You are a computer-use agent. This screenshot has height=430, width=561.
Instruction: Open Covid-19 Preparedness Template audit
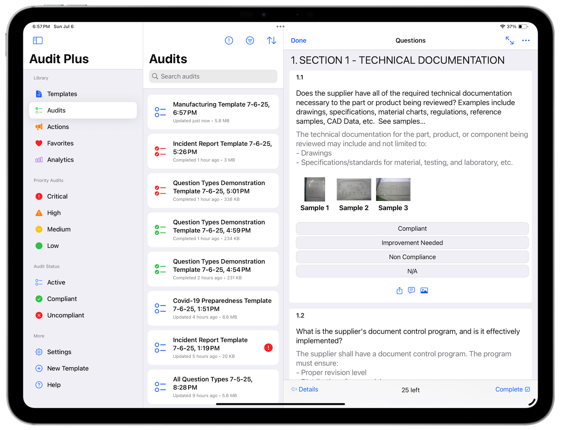[213, 308]
